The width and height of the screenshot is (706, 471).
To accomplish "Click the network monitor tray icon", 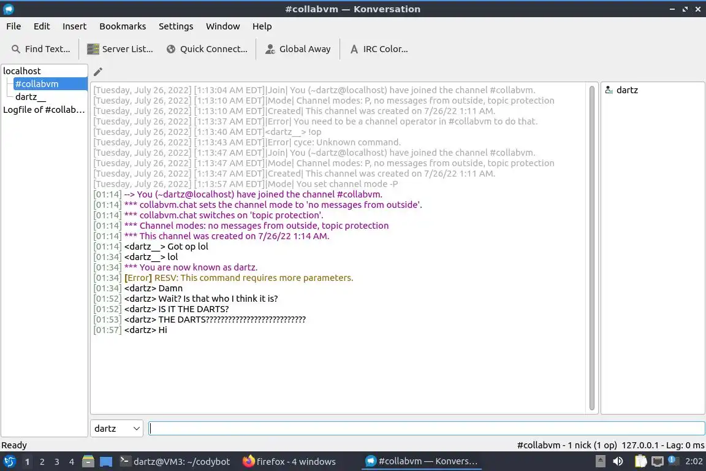I will click(x=658, y=462).
